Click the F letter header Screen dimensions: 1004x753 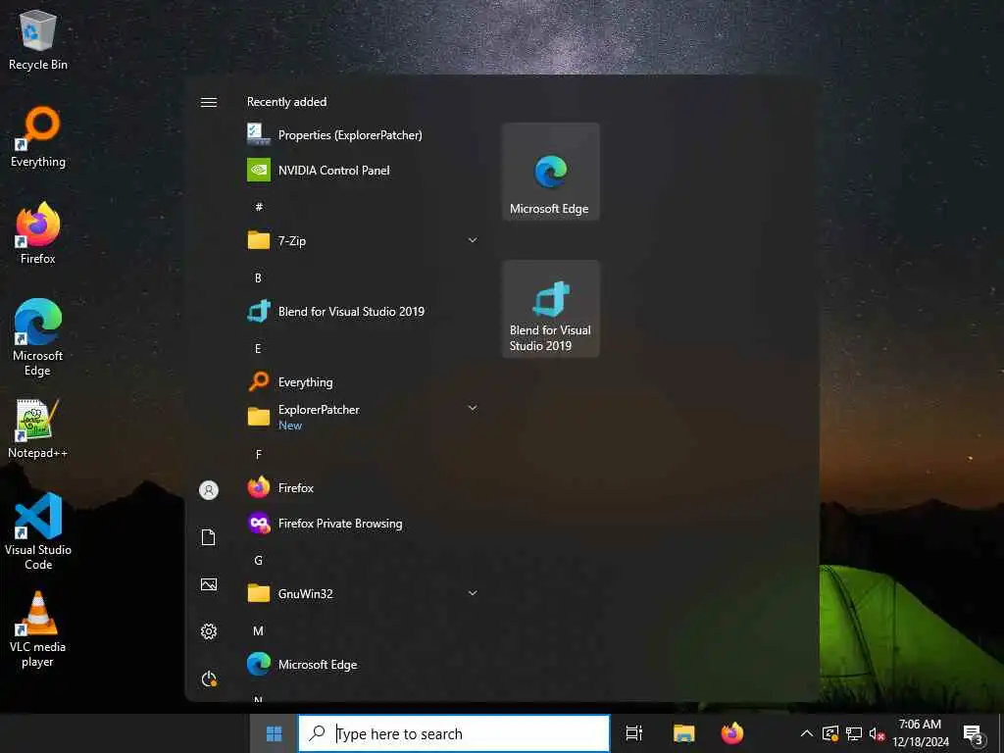(259, 455)
